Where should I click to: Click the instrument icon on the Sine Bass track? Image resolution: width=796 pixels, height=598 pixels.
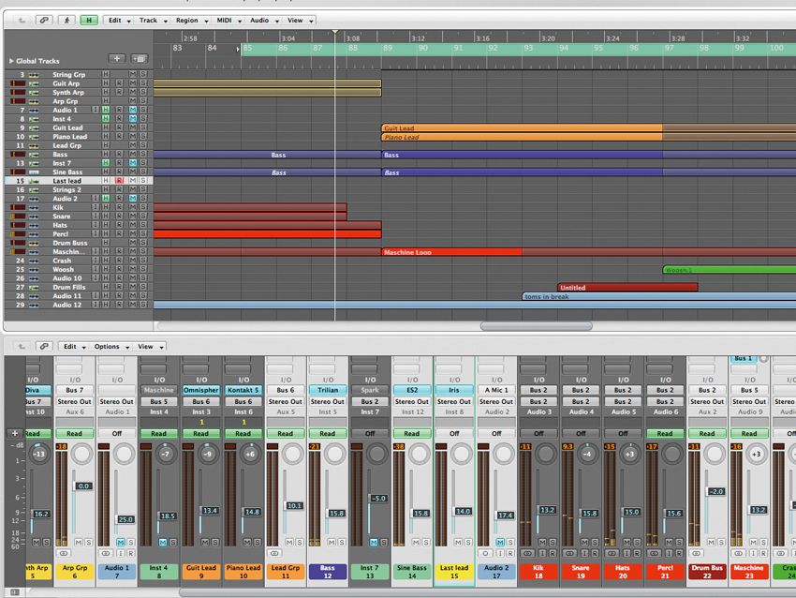pyautogui.click(x=33, y=172)
